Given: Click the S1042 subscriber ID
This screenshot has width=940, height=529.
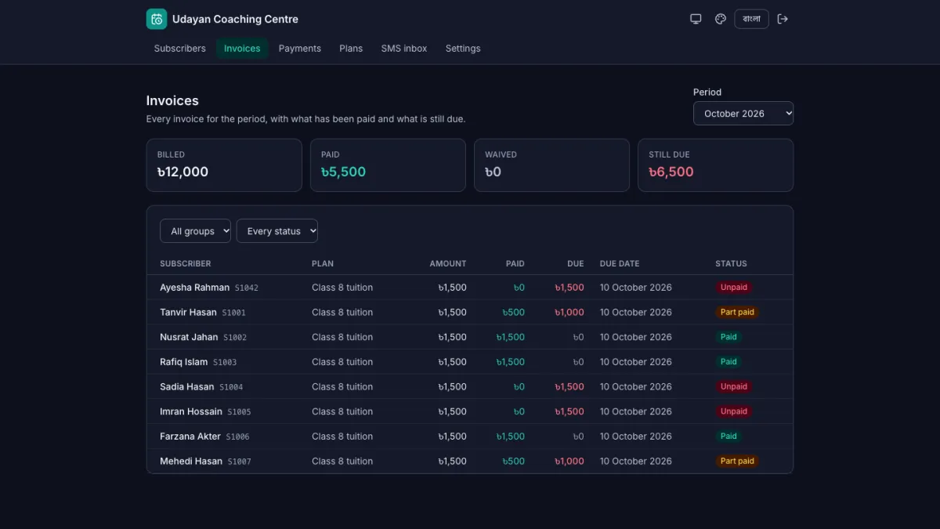Looking at the screenshot, I should click(247, 288).
